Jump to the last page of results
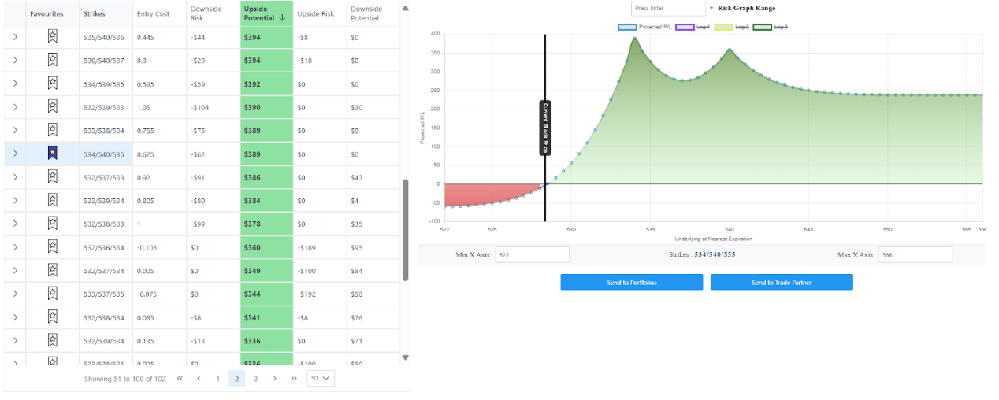This screenshot has width=999, height=400. coord(294,379)
